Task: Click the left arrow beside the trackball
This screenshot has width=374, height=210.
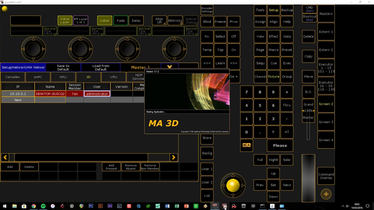Action: 223,185
